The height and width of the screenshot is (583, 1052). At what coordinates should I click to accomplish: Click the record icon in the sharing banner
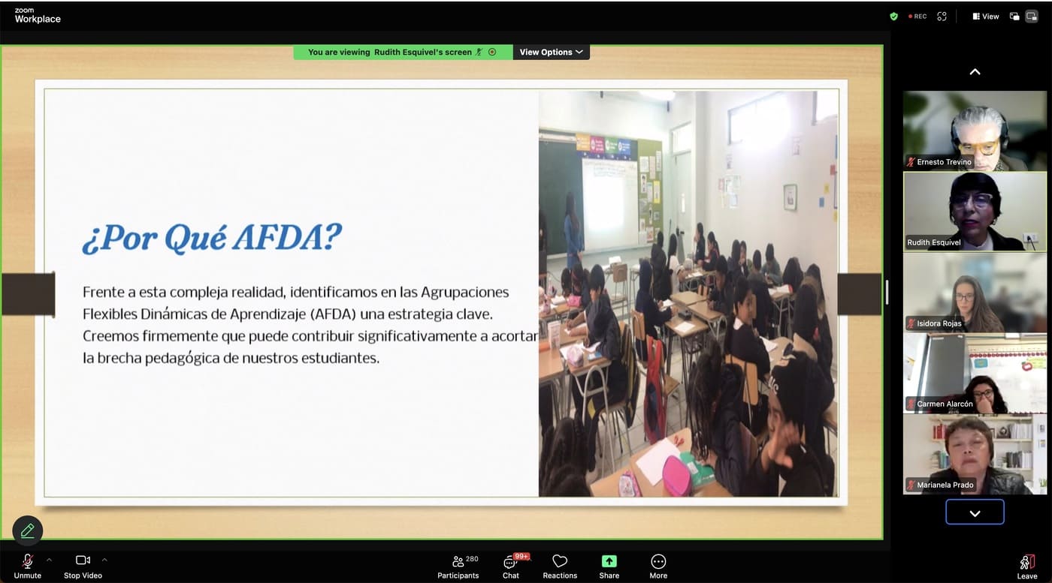pyautogui.click(x=492, y=52)
